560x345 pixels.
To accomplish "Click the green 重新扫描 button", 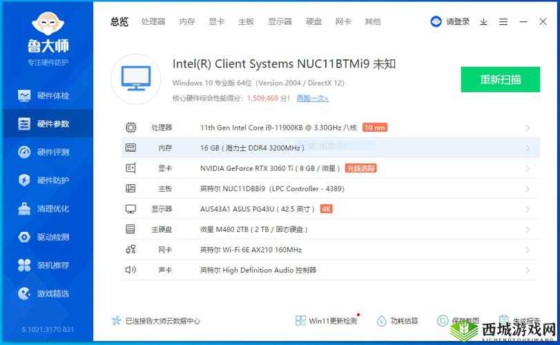I will pyautogui.click(x=501, y=79).
